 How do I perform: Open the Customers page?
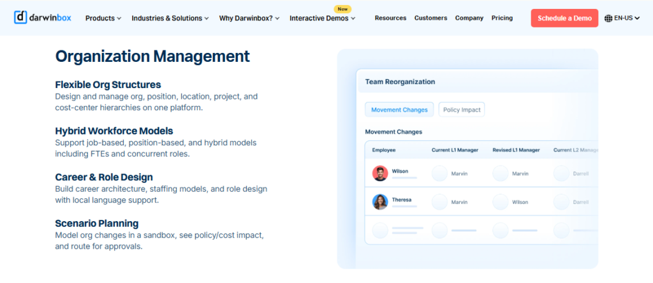430,18
